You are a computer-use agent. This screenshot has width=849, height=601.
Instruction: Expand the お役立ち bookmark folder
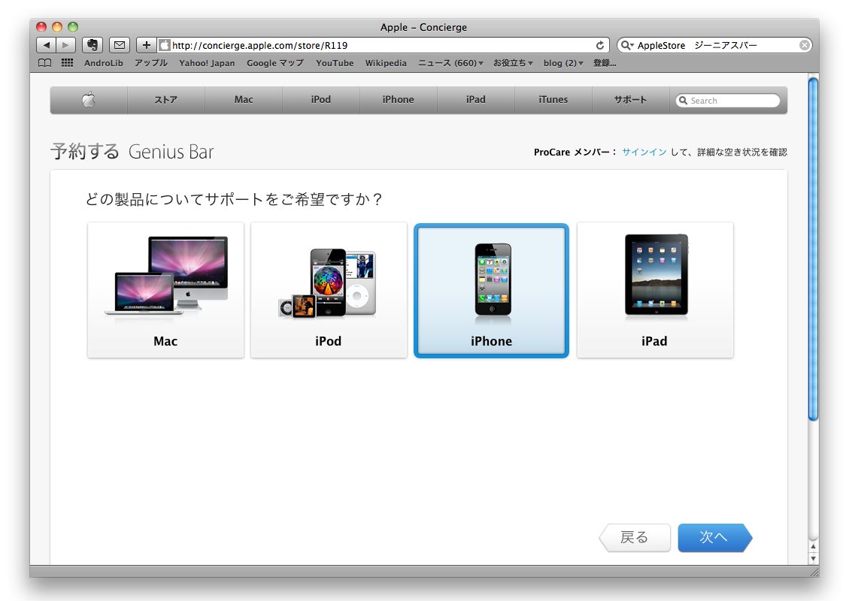coord(513,63)
